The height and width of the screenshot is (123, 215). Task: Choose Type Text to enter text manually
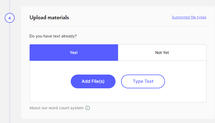click(143, 81)
